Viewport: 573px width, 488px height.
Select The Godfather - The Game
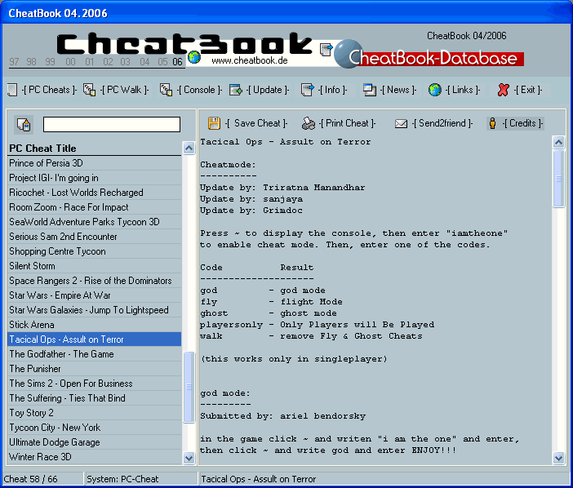coord(95,354)
